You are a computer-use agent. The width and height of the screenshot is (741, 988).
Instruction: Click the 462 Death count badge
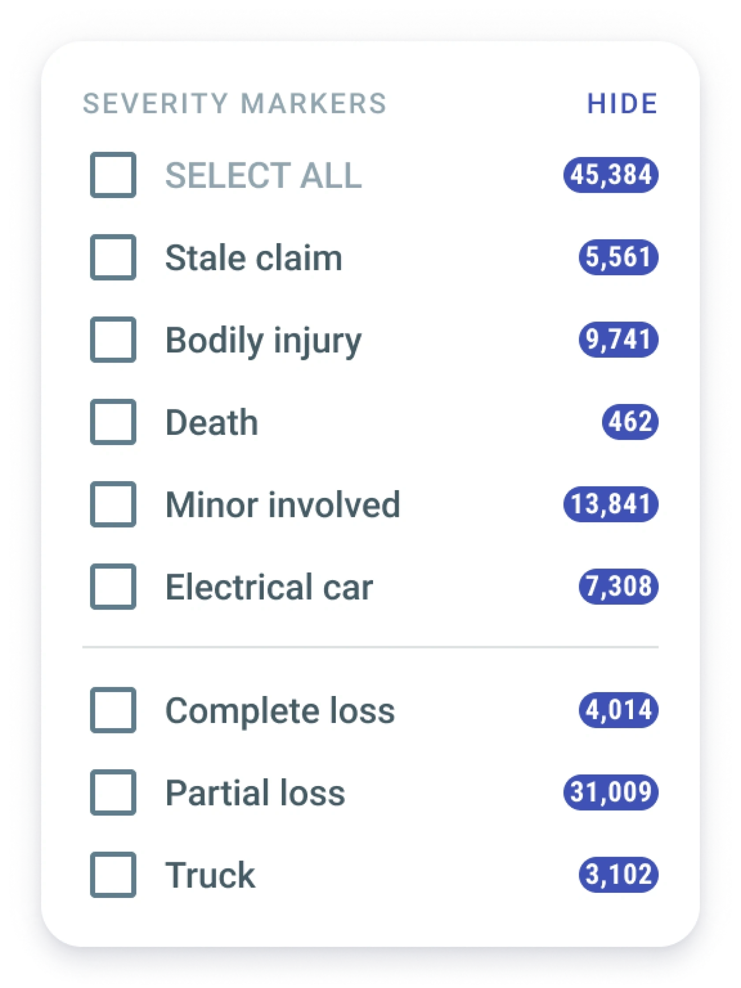pyautogui.click(x=630, y=422)
